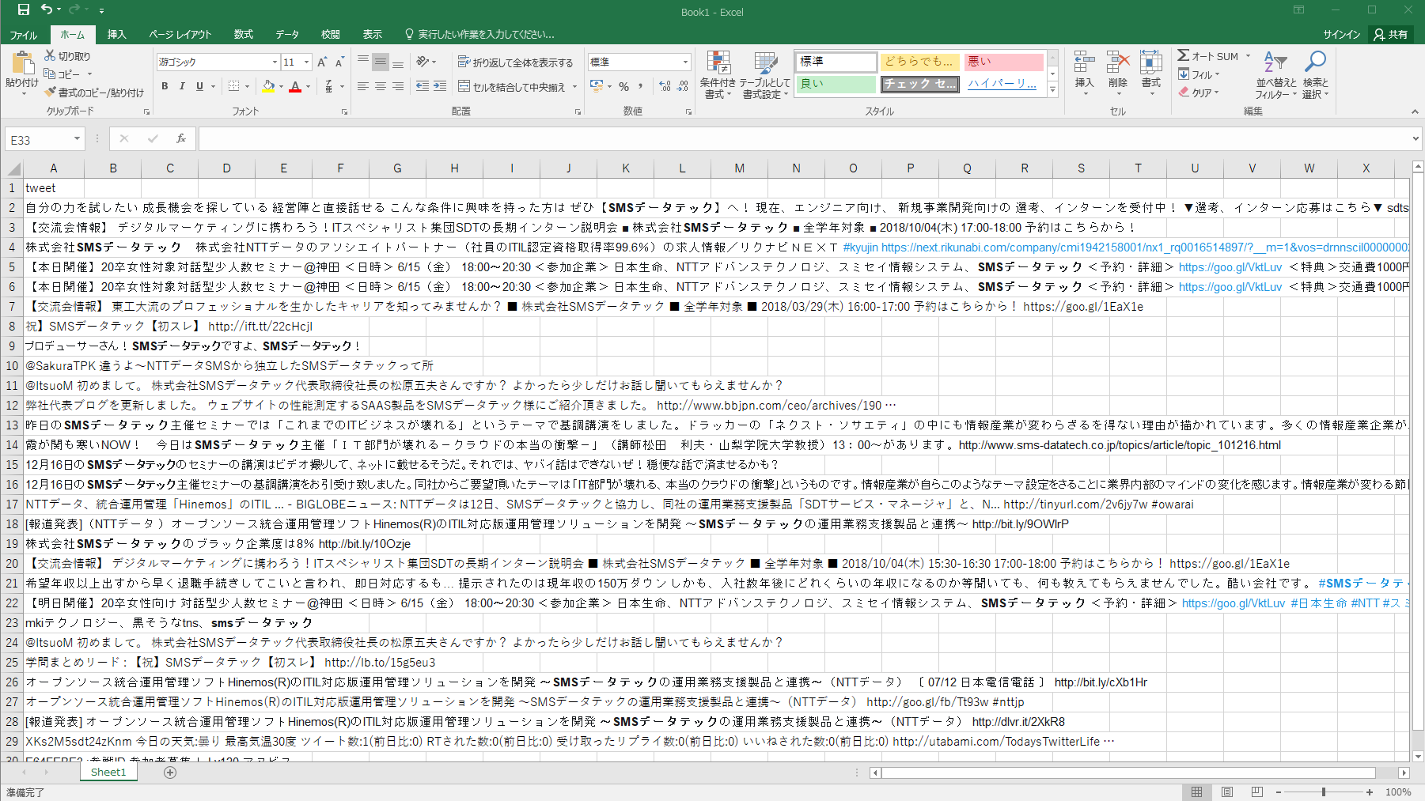Image resolution: width=1425 pixels, height=801 pixels.
Task: Open the font size dropdown
Action: pos(307,62)
